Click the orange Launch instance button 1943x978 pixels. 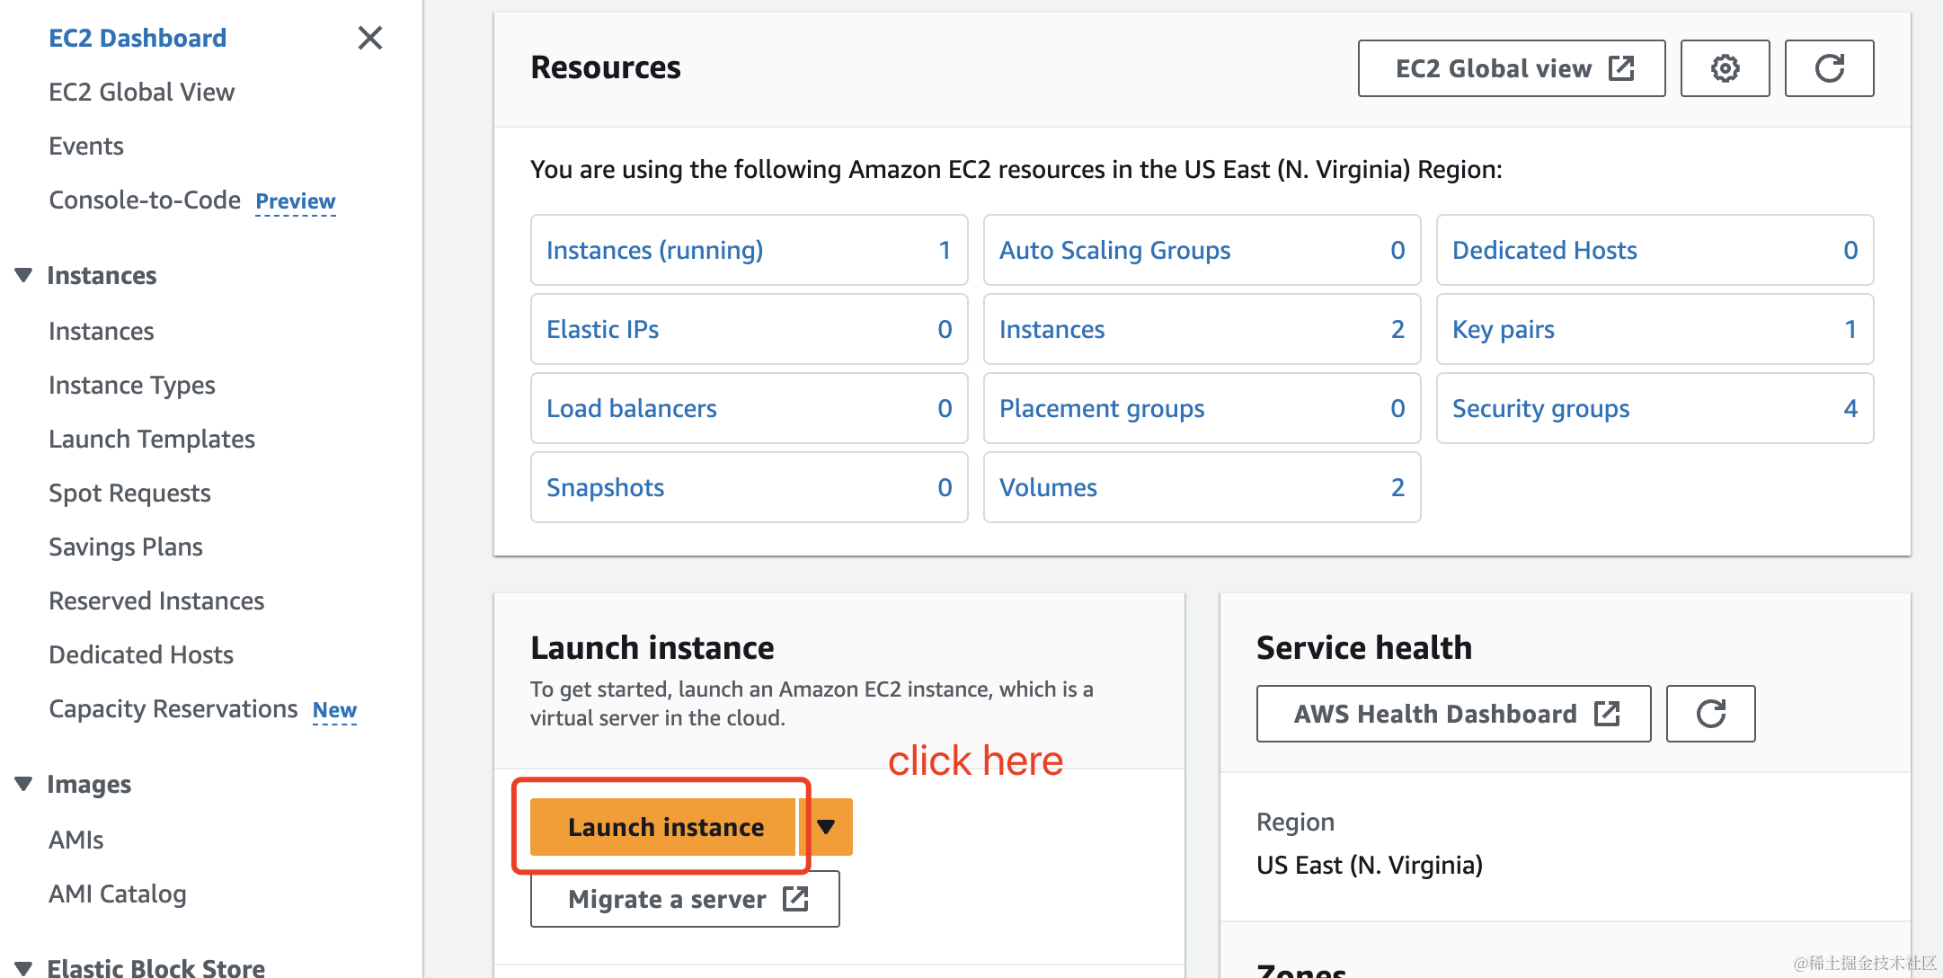tap(663, 827)
